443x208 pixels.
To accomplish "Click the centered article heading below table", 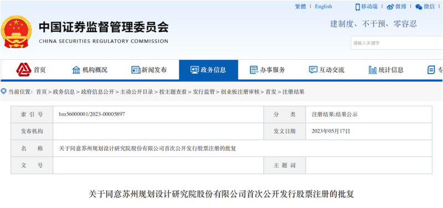I will coord(221,194).
